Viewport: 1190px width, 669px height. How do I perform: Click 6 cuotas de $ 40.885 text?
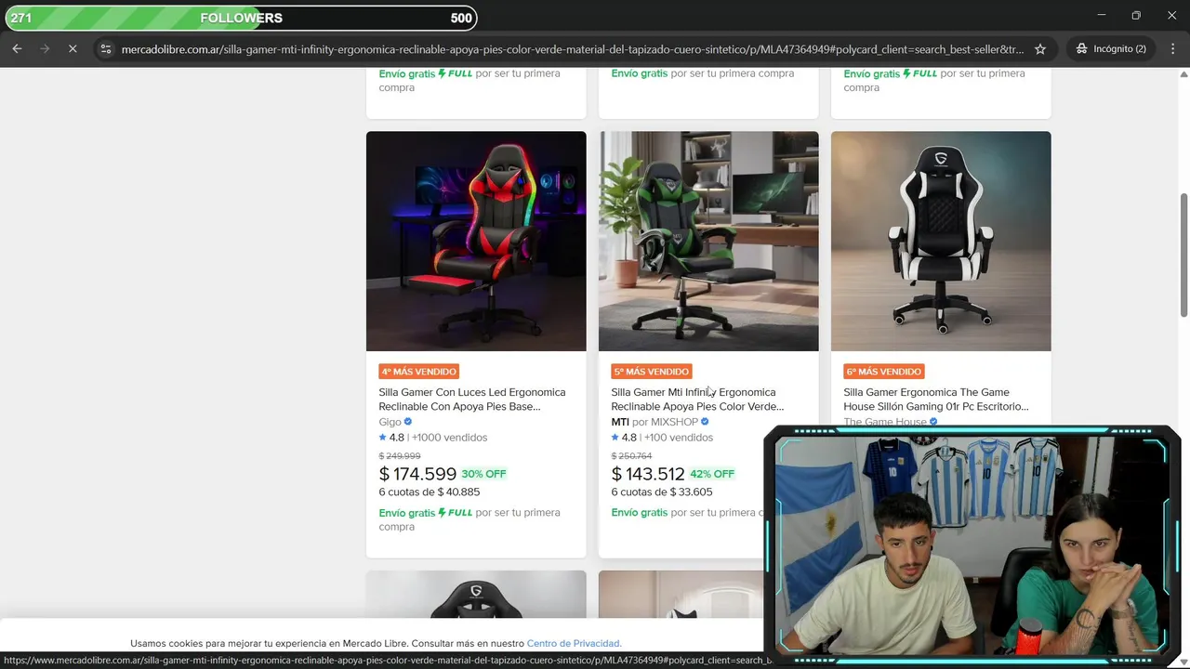click(x=430, y=492)
